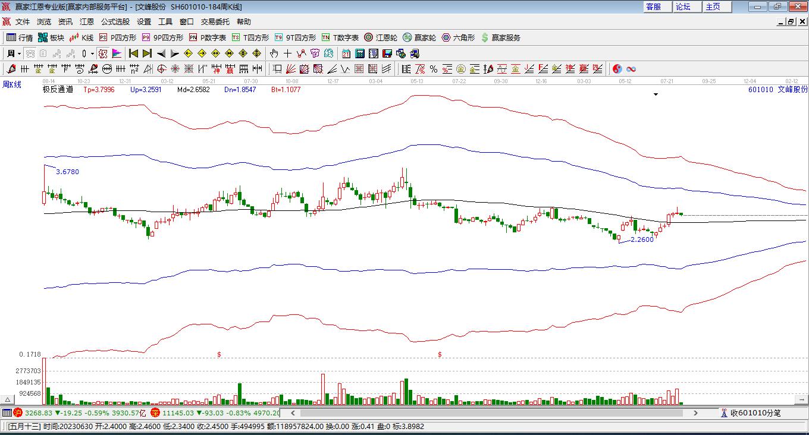This screenshot has width=809, height=435.
Task: Open the calculator icon in toolbar
Action: (x=359, y=53)
